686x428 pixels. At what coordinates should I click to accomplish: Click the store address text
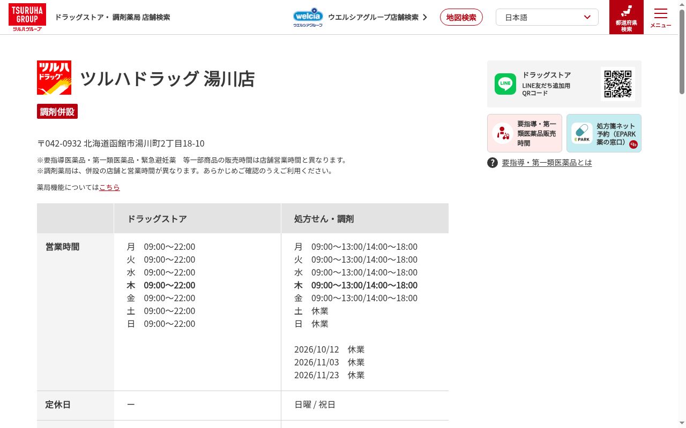click(121, 143)
